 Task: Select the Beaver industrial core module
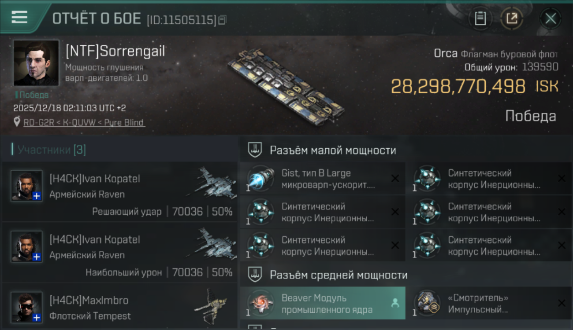click(323, 304)
